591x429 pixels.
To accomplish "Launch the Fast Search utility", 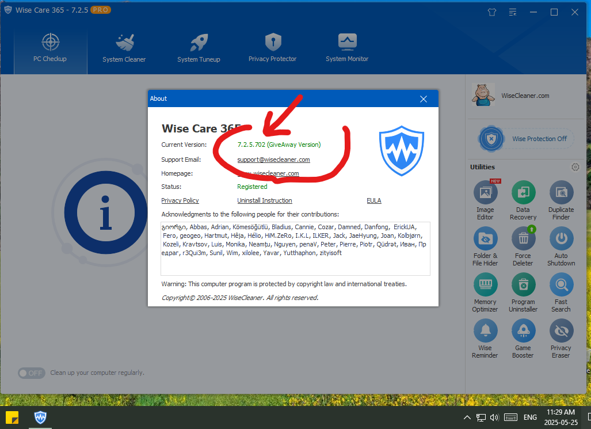I will pyautogui.click(x=561, y=293).
